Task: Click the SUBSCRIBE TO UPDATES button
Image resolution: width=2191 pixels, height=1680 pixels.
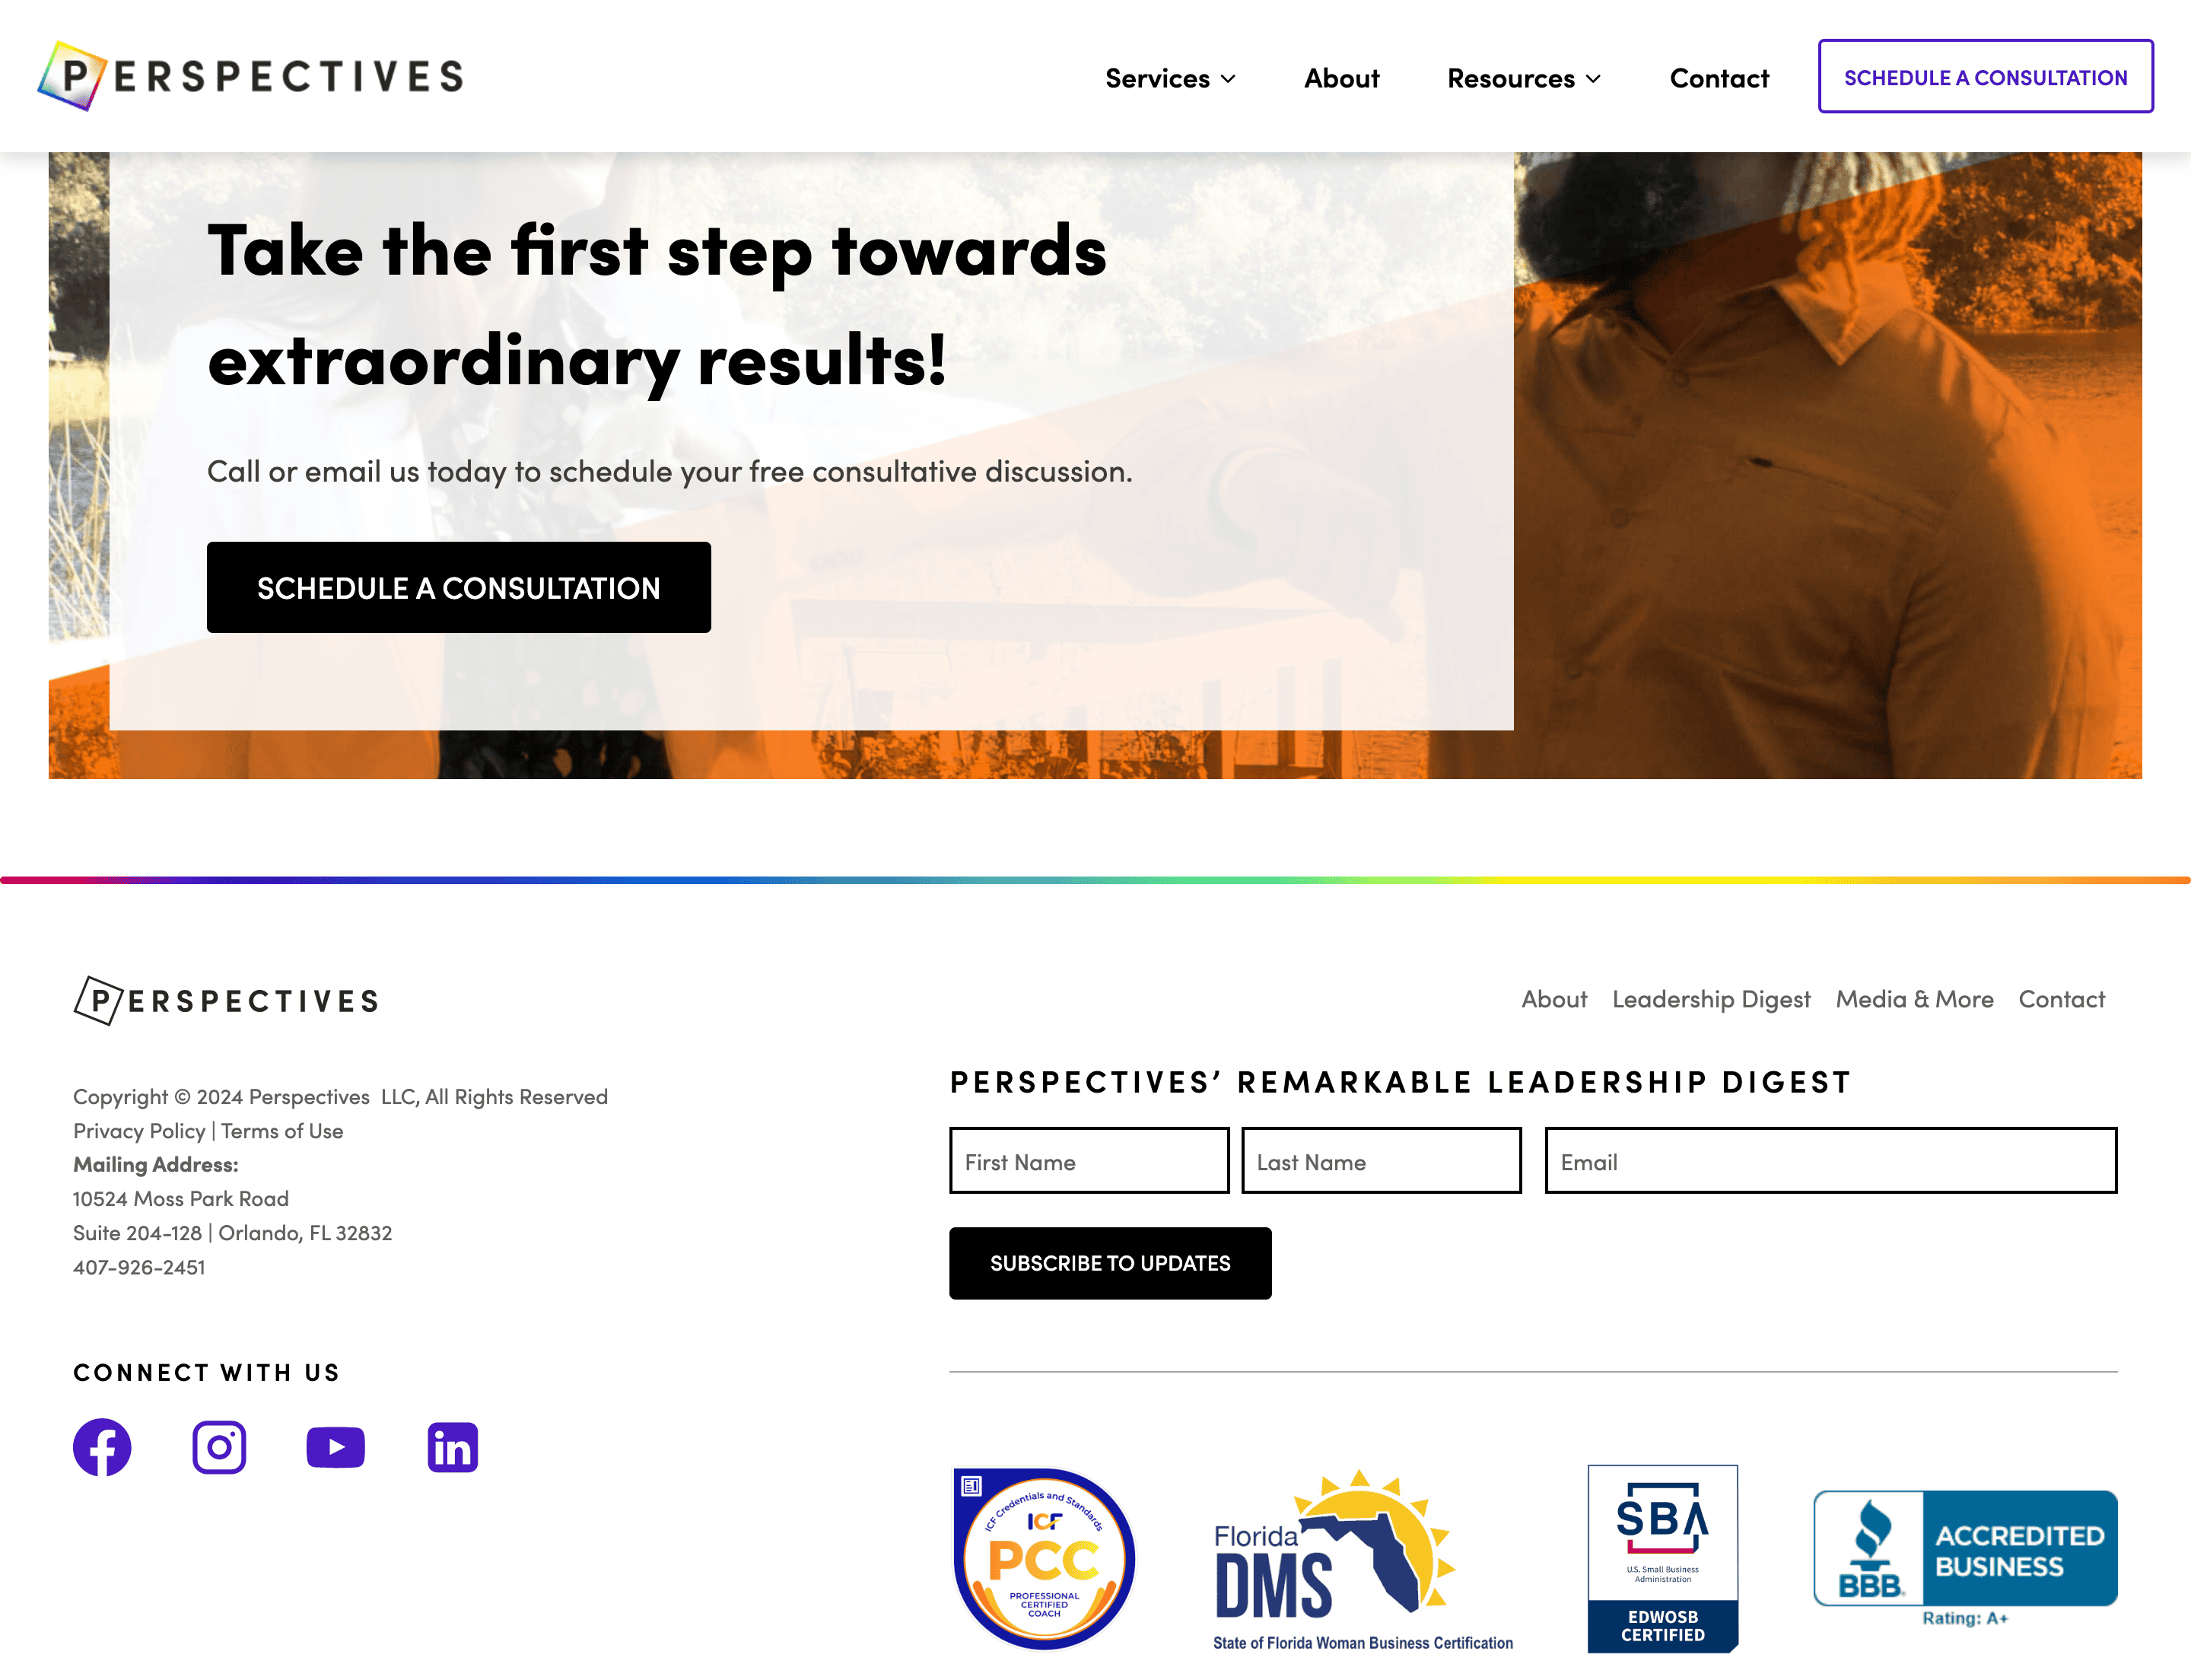Action: 1110,1262
